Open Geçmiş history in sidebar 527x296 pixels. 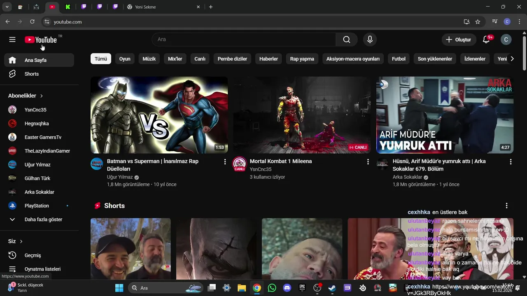(x=39, y=255)
